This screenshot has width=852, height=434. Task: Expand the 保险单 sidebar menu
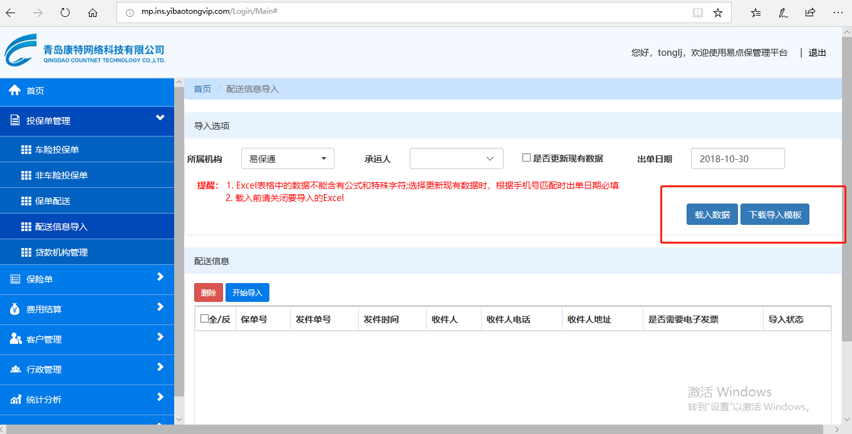[86, 279]
